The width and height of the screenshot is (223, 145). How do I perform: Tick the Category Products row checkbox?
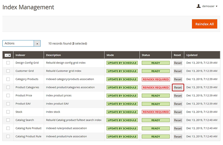point(8,79)
